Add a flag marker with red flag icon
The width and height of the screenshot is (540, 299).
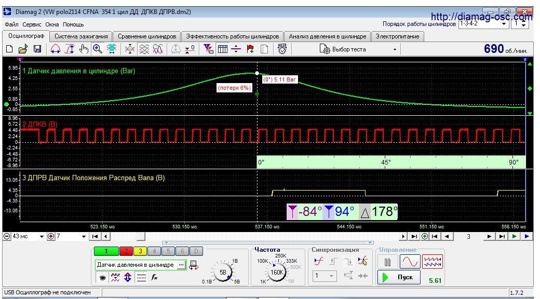pyautogui.click(x=250, y=49)
